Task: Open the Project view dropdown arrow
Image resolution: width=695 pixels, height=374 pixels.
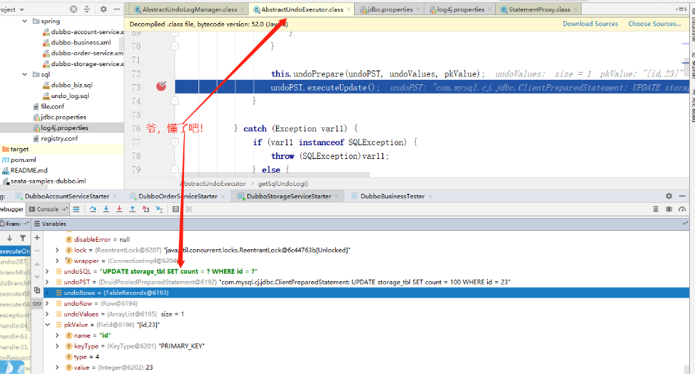Action: [x=22, y=9]
